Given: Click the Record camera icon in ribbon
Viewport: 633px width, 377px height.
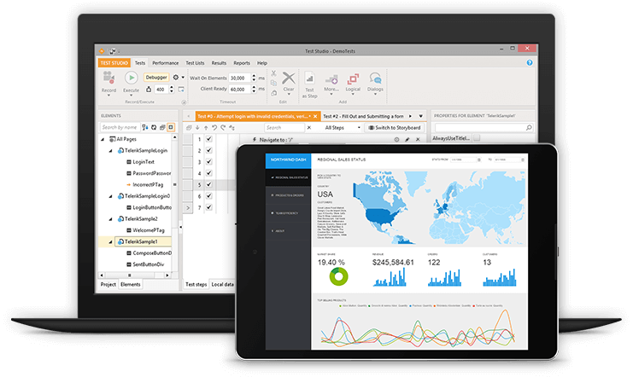Looking at the screenshot, I should click(x=108, y=77).
